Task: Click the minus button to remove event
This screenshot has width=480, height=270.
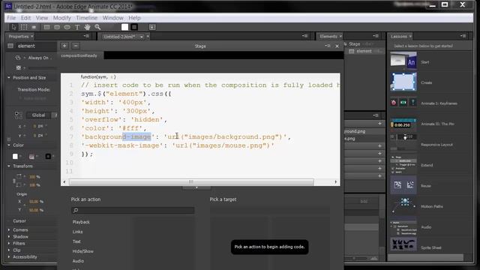Action: (x=76, y=46)
